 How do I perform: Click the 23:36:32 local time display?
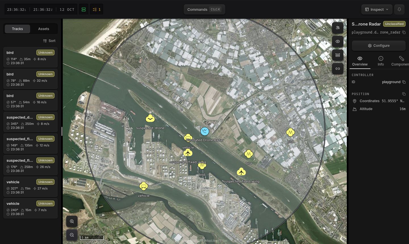click(x=17, y=9)
